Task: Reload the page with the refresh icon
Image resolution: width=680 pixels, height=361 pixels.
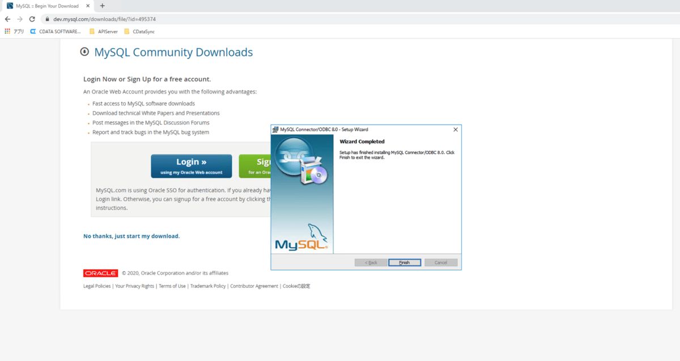Action: 32,19
